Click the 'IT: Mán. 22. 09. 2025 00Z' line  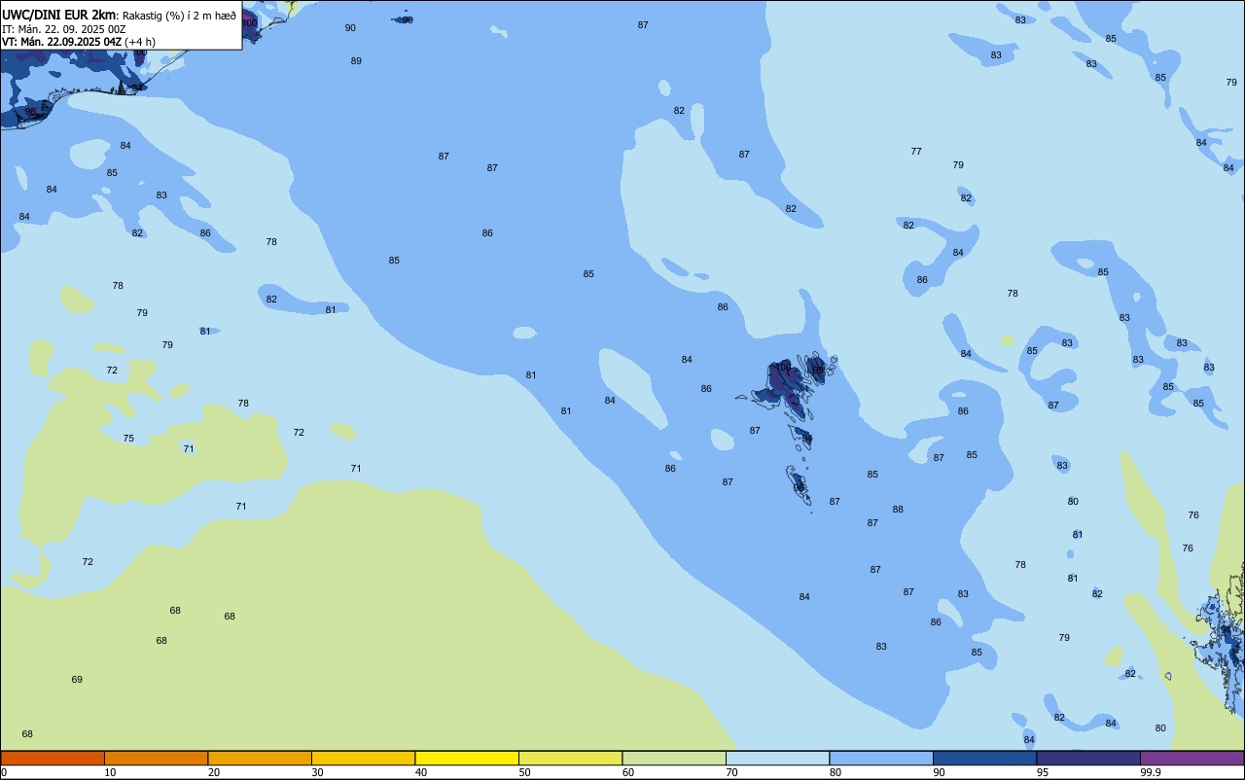pyautogui.click(x=63, y=29)
